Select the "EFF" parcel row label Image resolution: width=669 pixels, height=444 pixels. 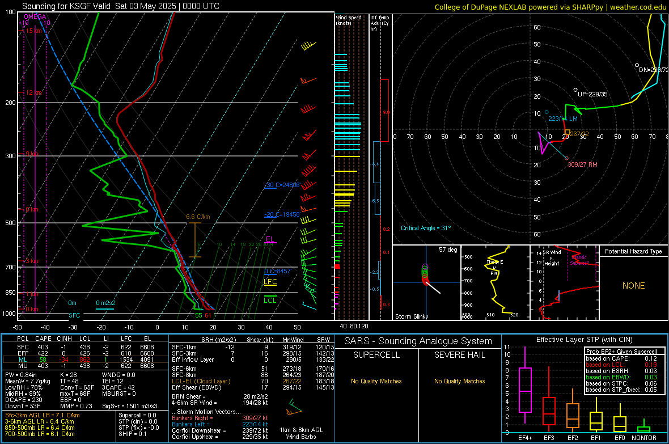(23, 353)
